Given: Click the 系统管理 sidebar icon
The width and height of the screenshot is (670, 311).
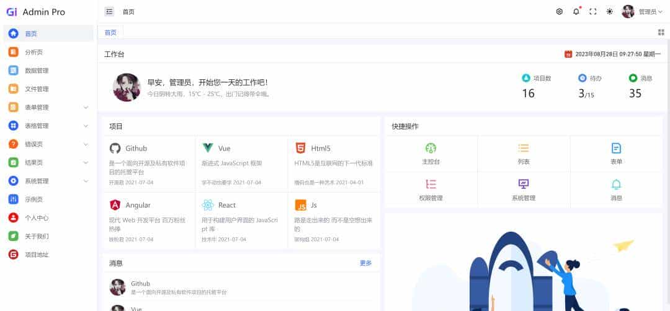Looking at the screenshot, I should [x=13, y=181].
